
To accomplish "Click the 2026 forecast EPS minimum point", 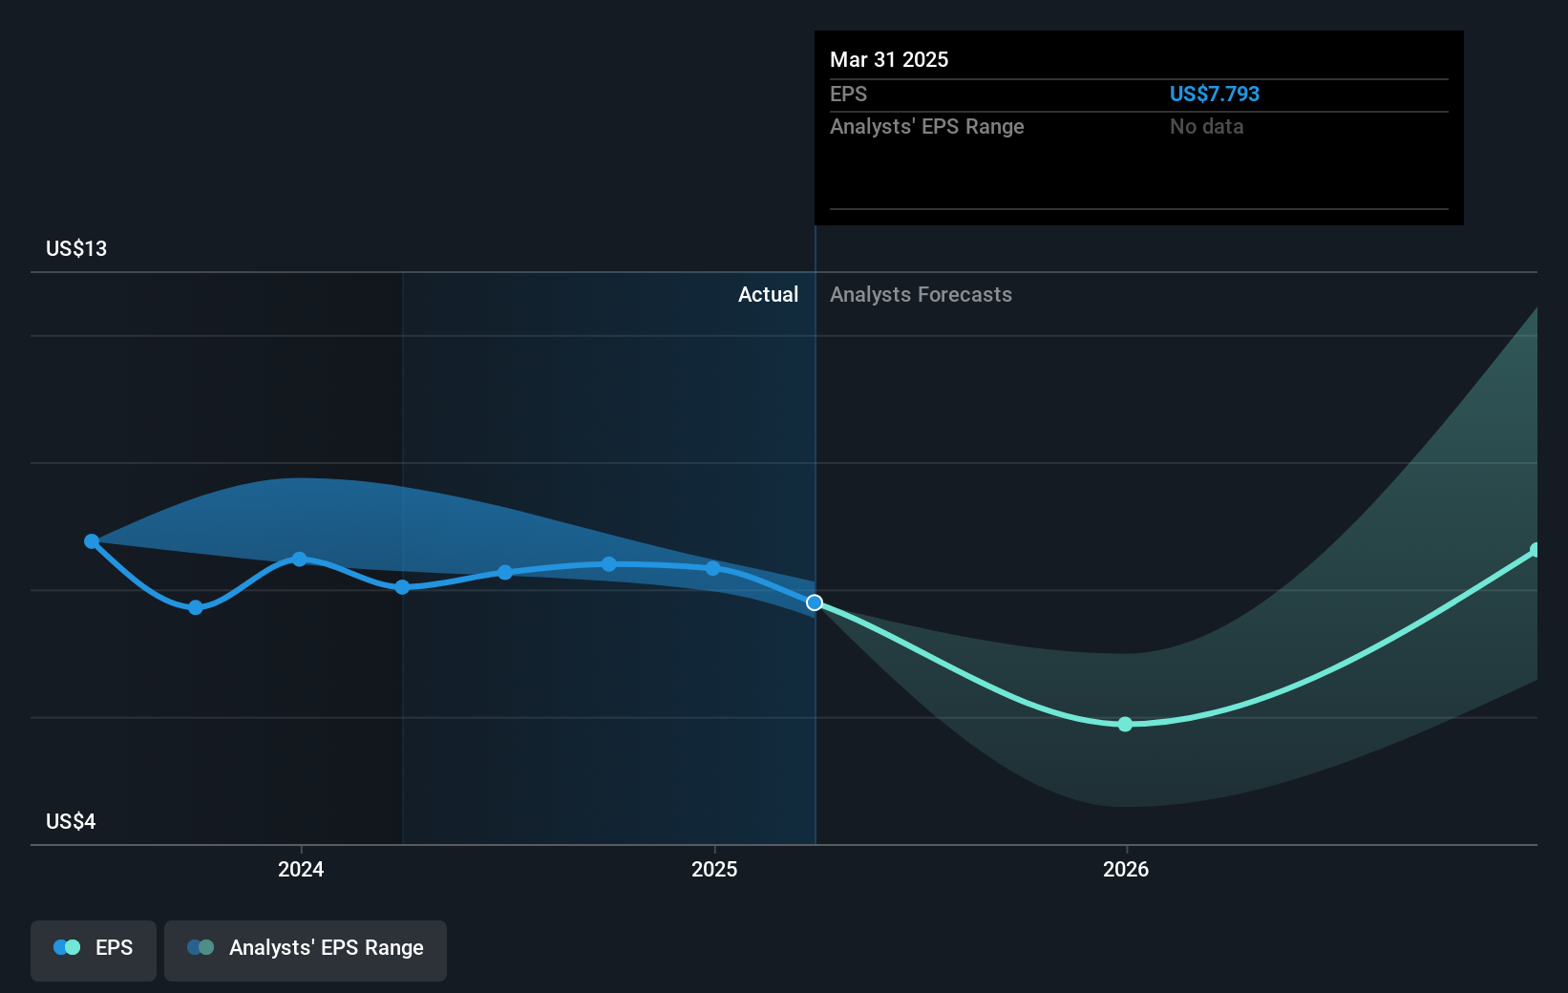I will [1125, 724].
